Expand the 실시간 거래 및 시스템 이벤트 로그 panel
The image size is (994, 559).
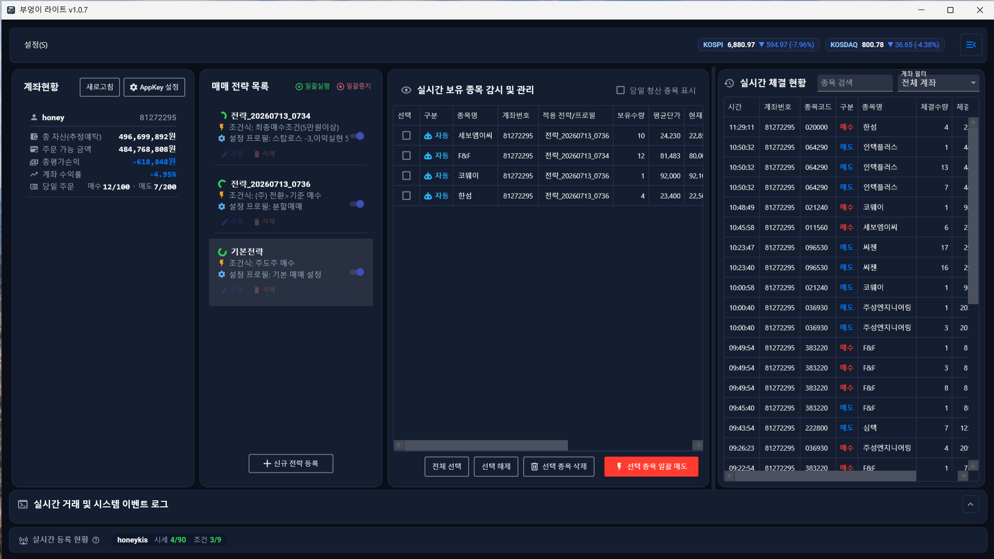[970, 504]
